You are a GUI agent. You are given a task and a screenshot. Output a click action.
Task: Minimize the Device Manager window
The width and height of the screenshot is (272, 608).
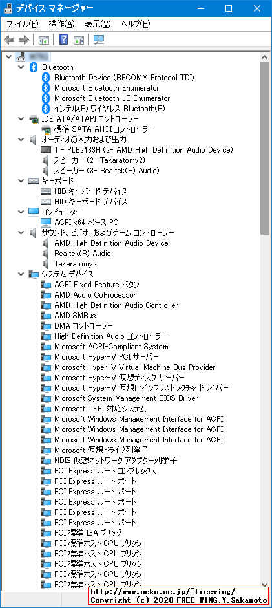202,8
